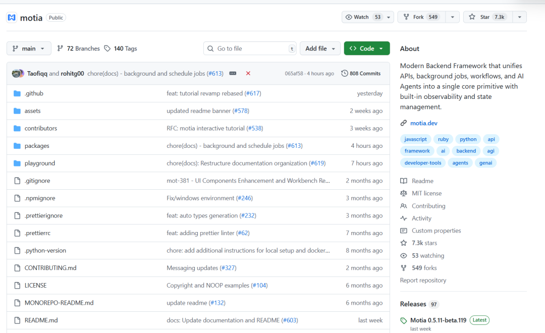The width and height of the screenshot is (545, 333).
Task: Click the Taofiqq contributor avatar
Action: coord(17,73)
